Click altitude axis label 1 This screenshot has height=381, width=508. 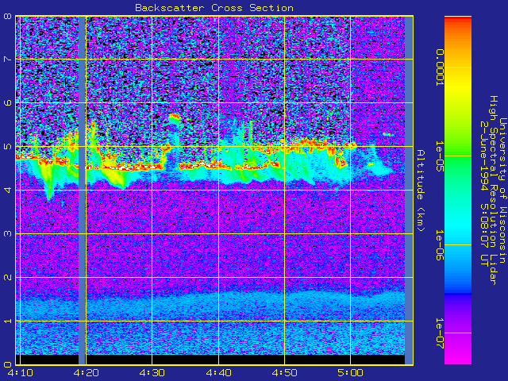click(x=7, y=321)
